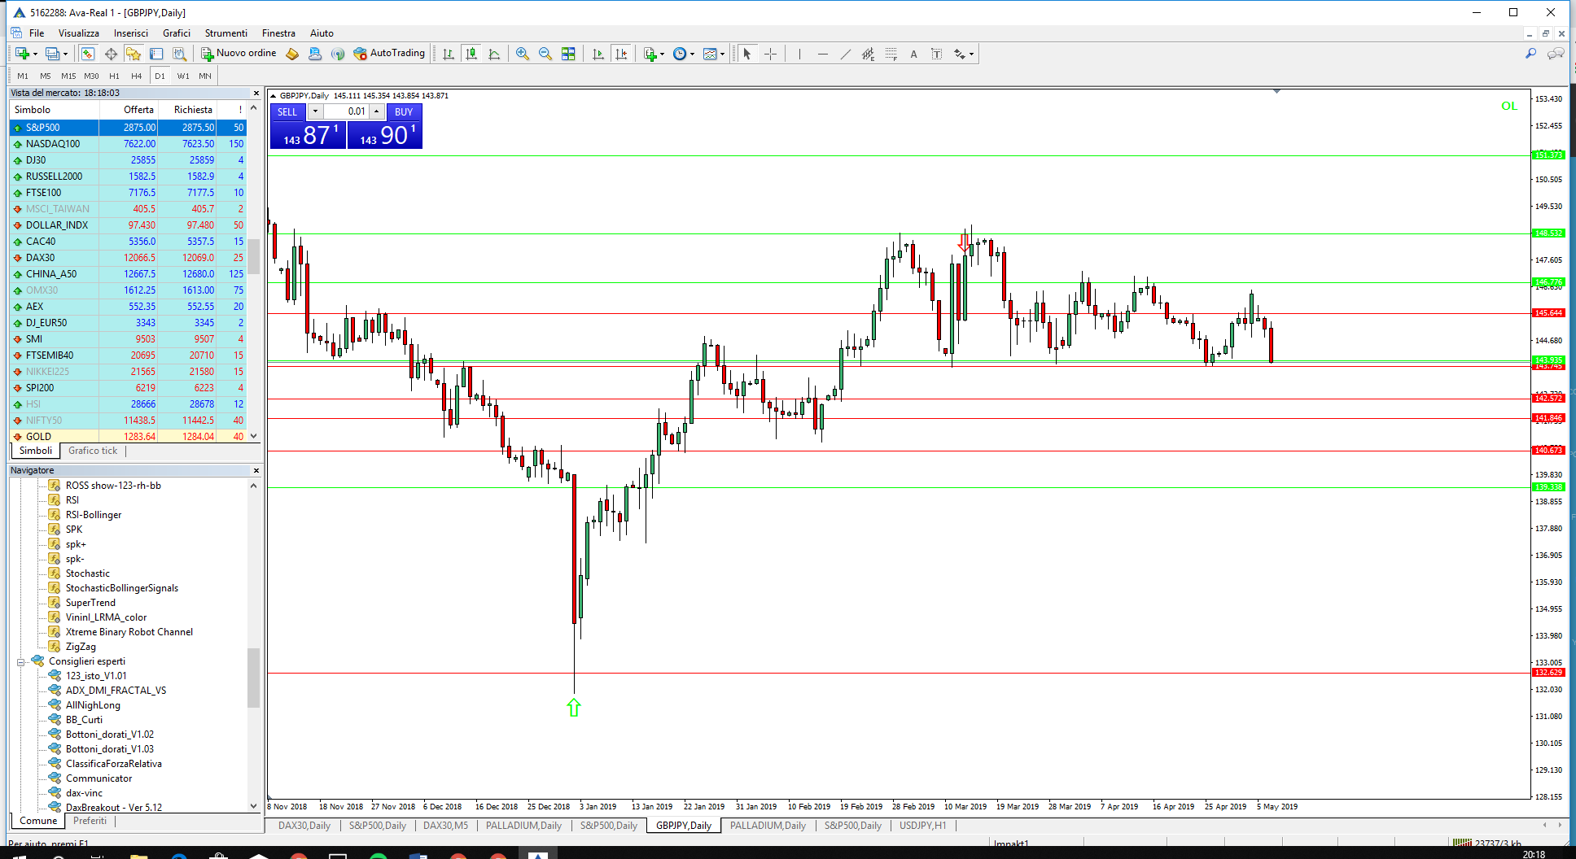Click the SELL button
The height and width of the screenshot is (859, 1576).
click(x=287, y=111)
